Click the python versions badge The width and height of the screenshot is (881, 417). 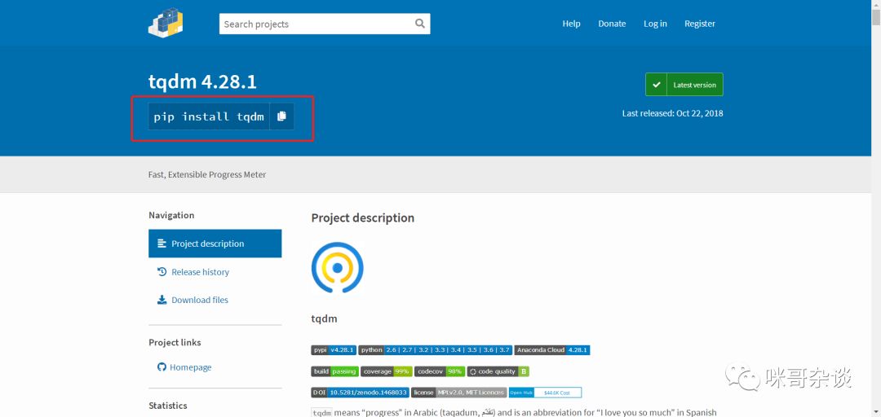[x=436, y=349]
